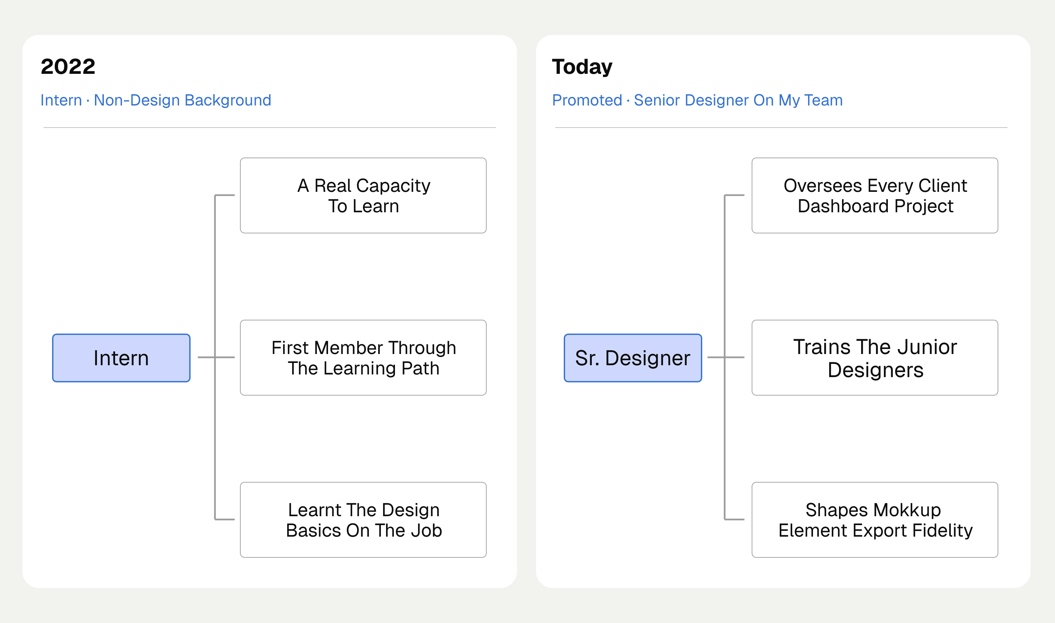Image resolution: width=1055 pixels, height=623 pixels.
Task: Click the blue Intern box
Action: (x=121, y=358)
